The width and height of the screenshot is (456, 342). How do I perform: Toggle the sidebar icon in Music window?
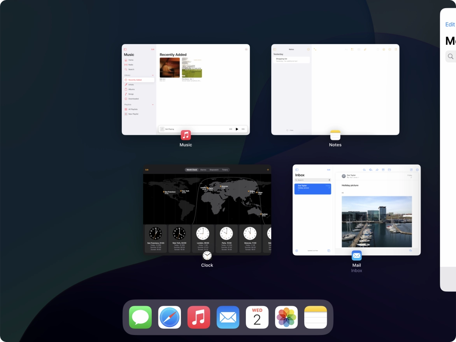125,49
